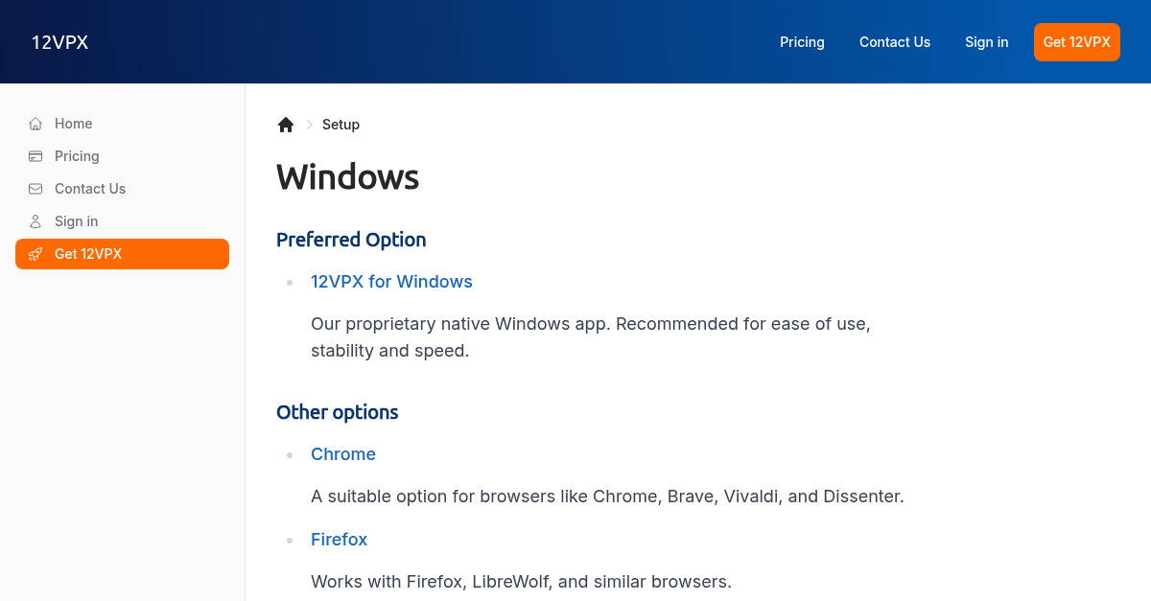Click the 12VPX logo in the header
The width and height of the screenshot is (1151, 601).
click(x=59, y=41)
